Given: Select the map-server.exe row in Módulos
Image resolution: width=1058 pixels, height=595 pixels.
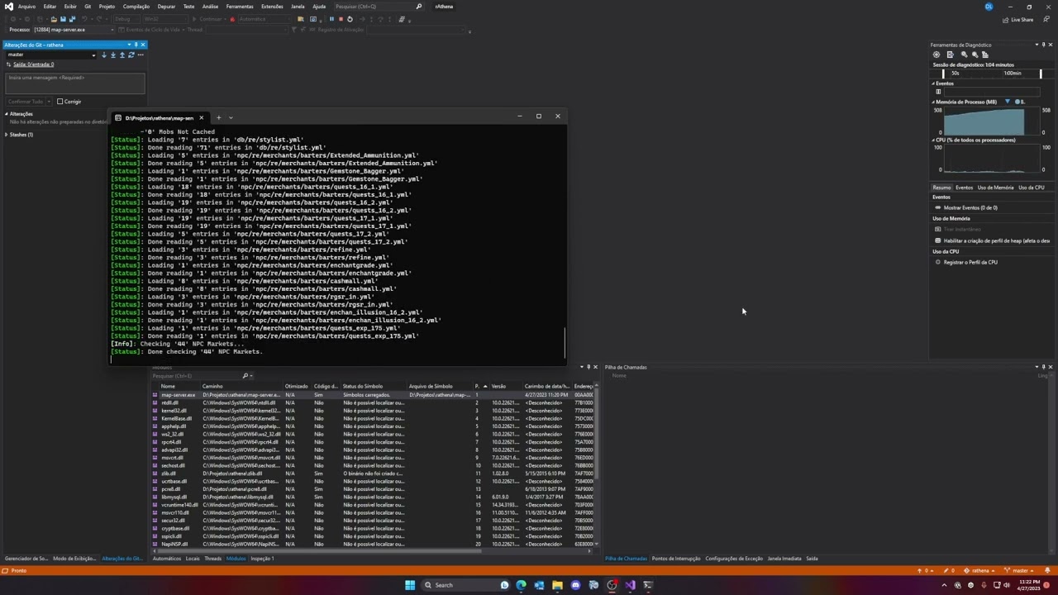Looking at the screenshot, I should 373,395.
